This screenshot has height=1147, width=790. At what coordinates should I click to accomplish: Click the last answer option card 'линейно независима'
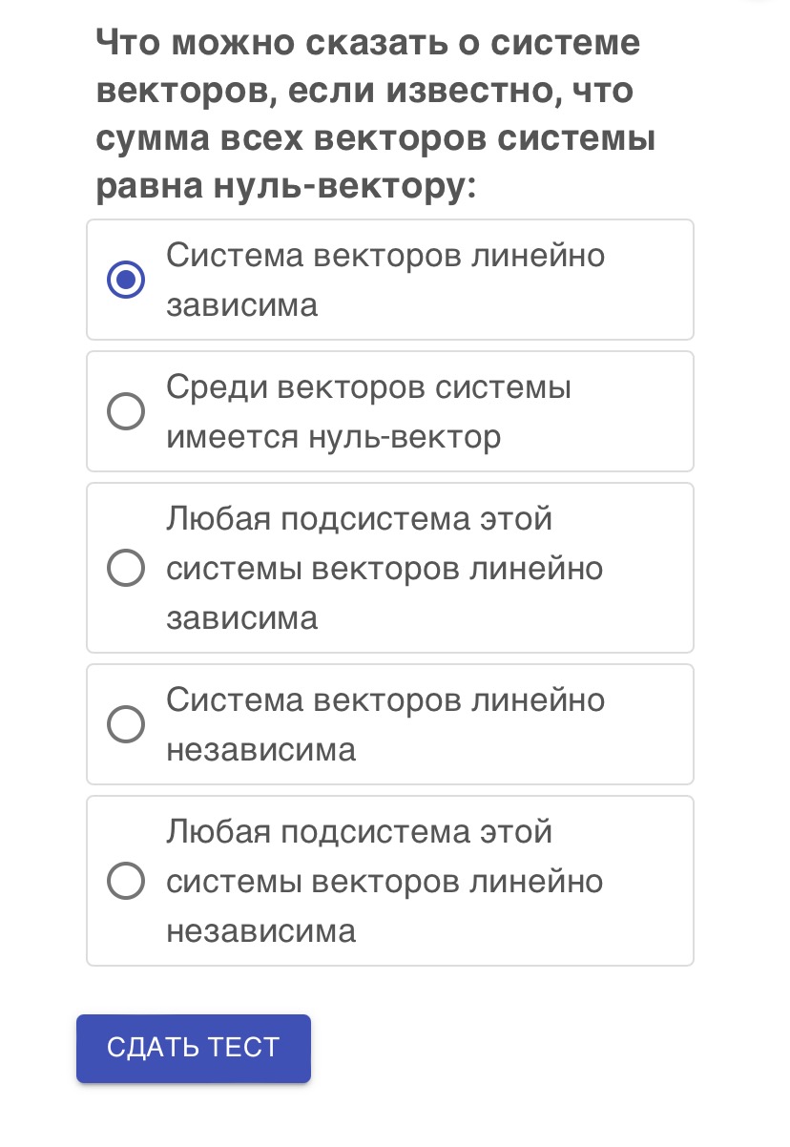point(390,881)
